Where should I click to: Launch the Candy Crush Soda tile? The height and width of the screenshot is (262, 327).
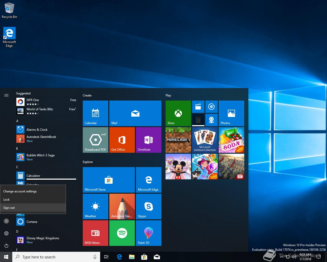[231, 140]
